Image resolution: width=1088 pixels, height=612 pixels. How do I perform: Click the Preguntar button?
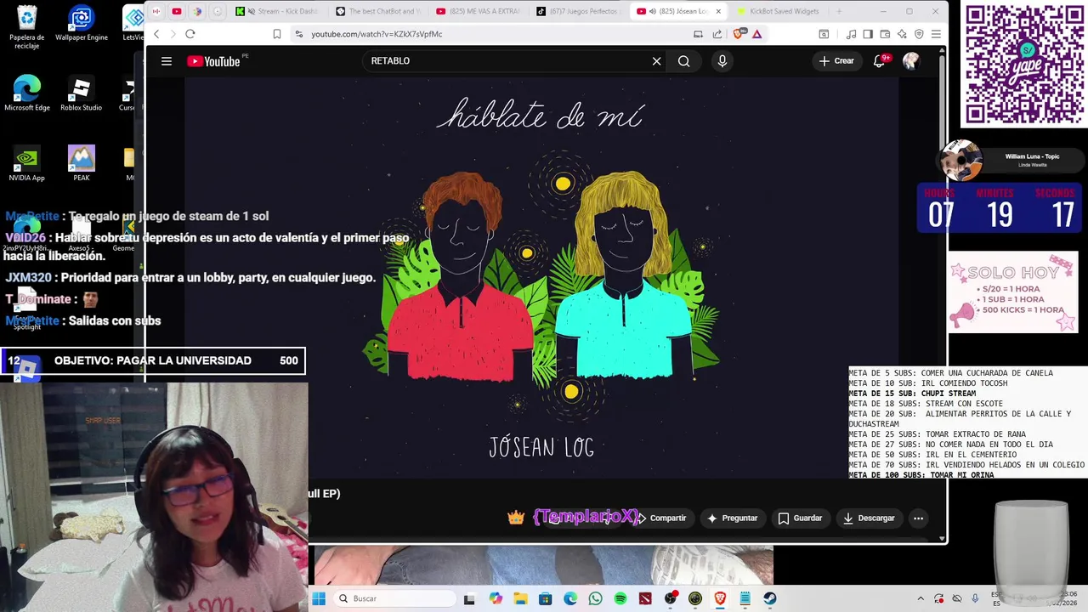[732, 518]
